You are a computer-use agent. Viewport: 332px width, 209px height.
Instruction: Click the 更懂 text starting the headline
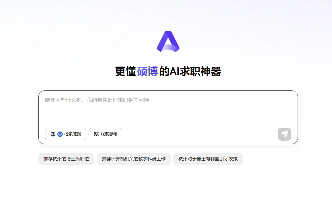point(125,72)
